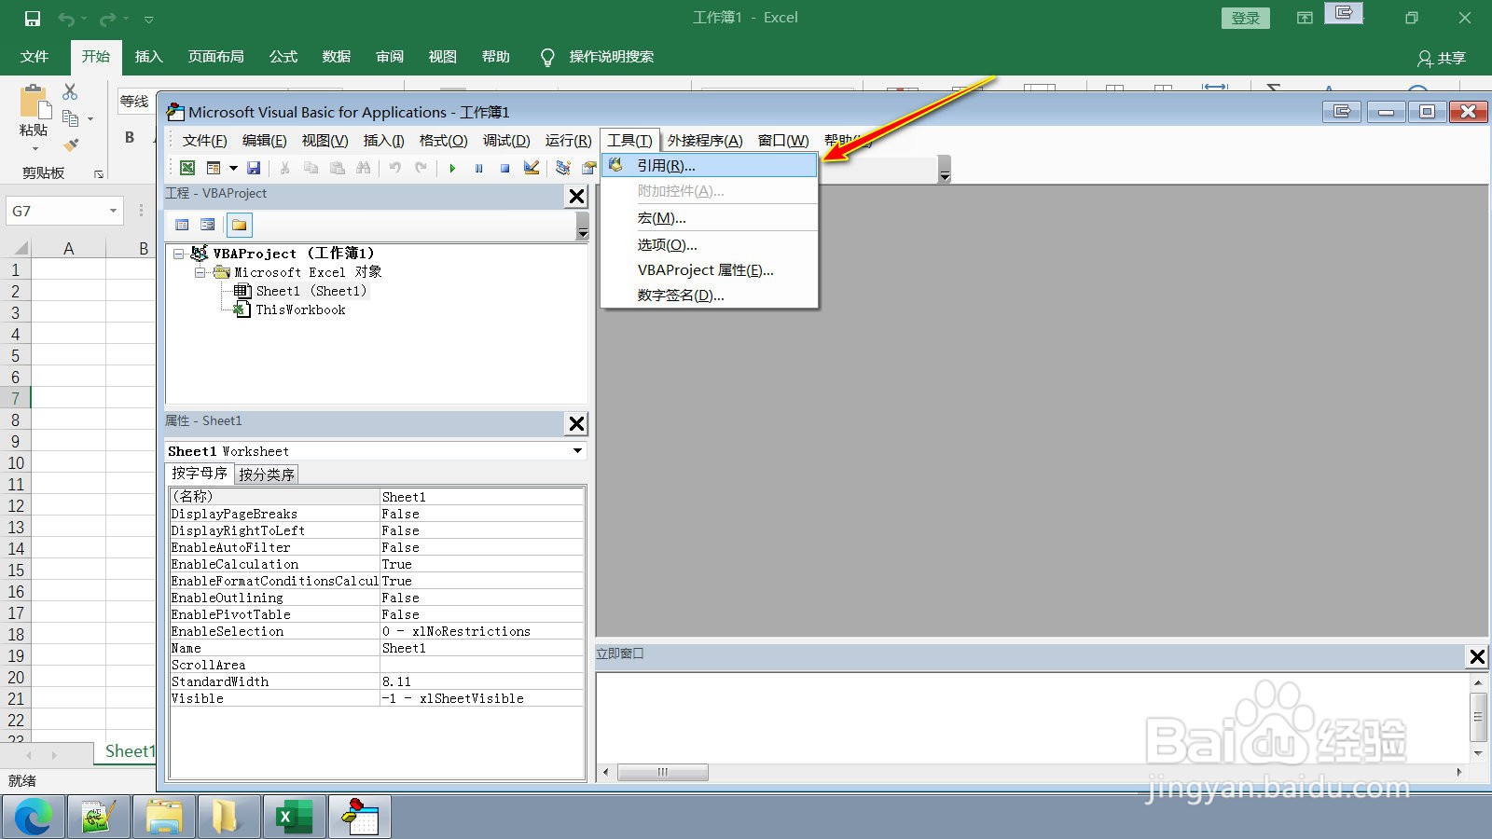Viewport: 1492px width, 839px height.
Task: Click the Excel 登录 sign-in button
Action: 1246,18
